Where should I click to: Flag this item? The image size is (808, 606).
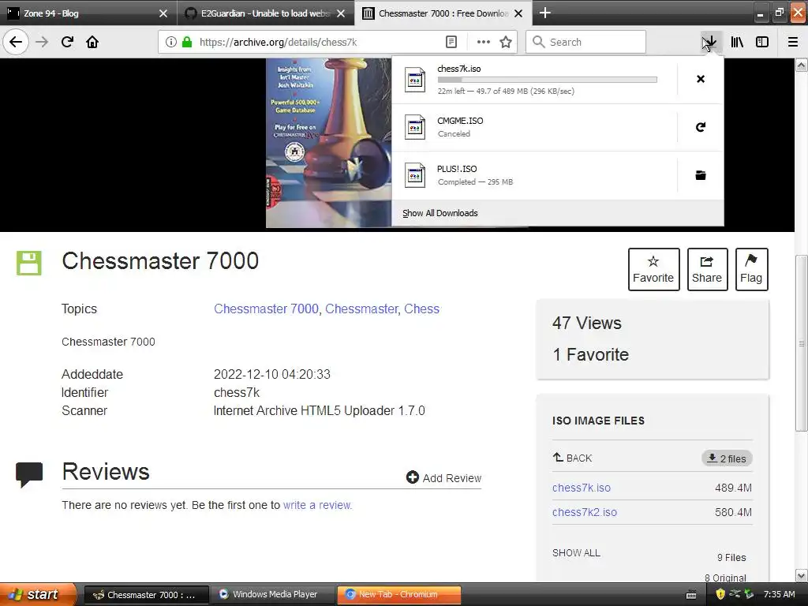click(751, 270)
